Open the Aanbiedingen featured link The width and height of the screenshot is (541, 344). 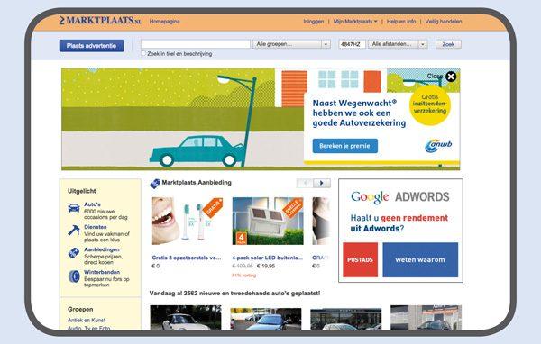102,249
